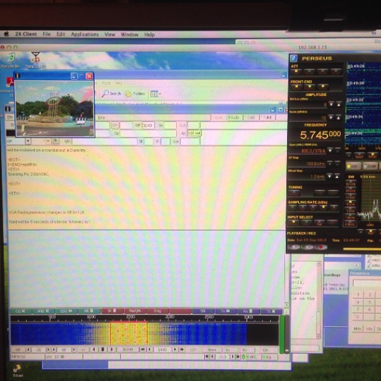This screenshot has width=381, height=381.
Task: Select SAM demodulation mode in Perseus
Action: point(370,166)
